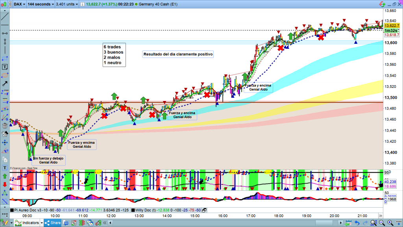Click the undo arrow in bottom toolbar

pyautogui.click(x=356, y=223)
